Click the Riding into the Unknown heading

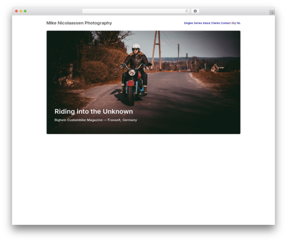94,112
